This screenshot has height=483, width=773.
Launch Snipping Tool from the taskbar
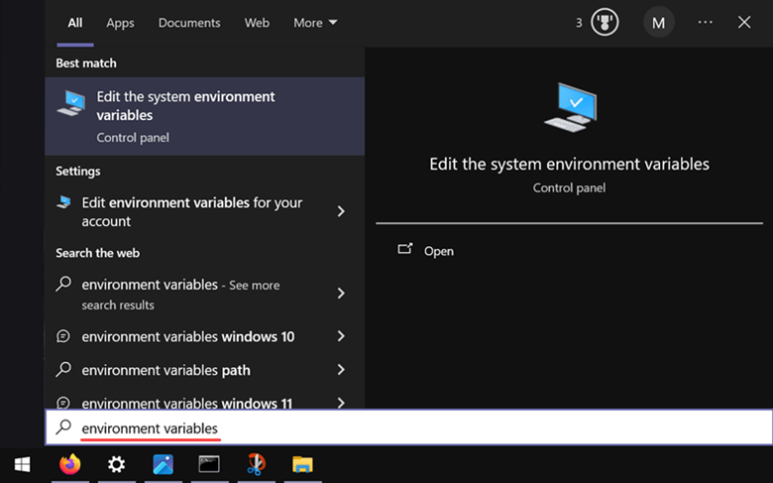click(x=256, y=464)
